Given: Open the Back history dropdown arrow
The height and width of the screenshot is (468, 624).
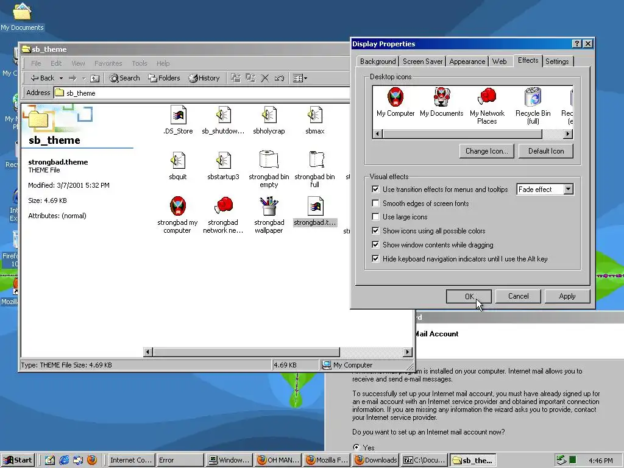Looking at the screenshot, I should pyautogui.click(x=61, y=78).
